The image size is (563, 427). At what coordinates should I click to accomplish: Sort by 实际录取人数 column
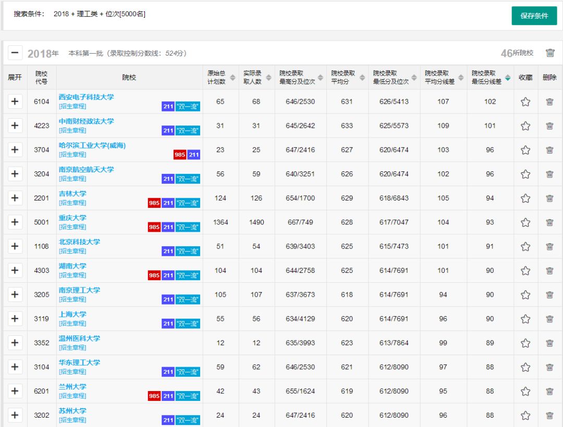click(x=268, y=78)
